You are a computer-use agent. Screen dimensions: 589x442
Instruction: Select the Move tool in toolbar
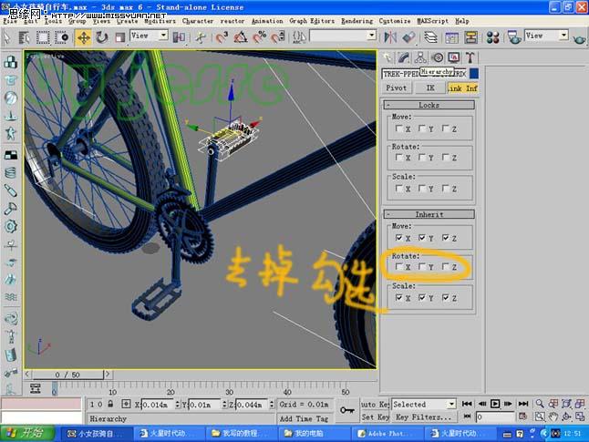pyautogui.click(x=83, y=37)
